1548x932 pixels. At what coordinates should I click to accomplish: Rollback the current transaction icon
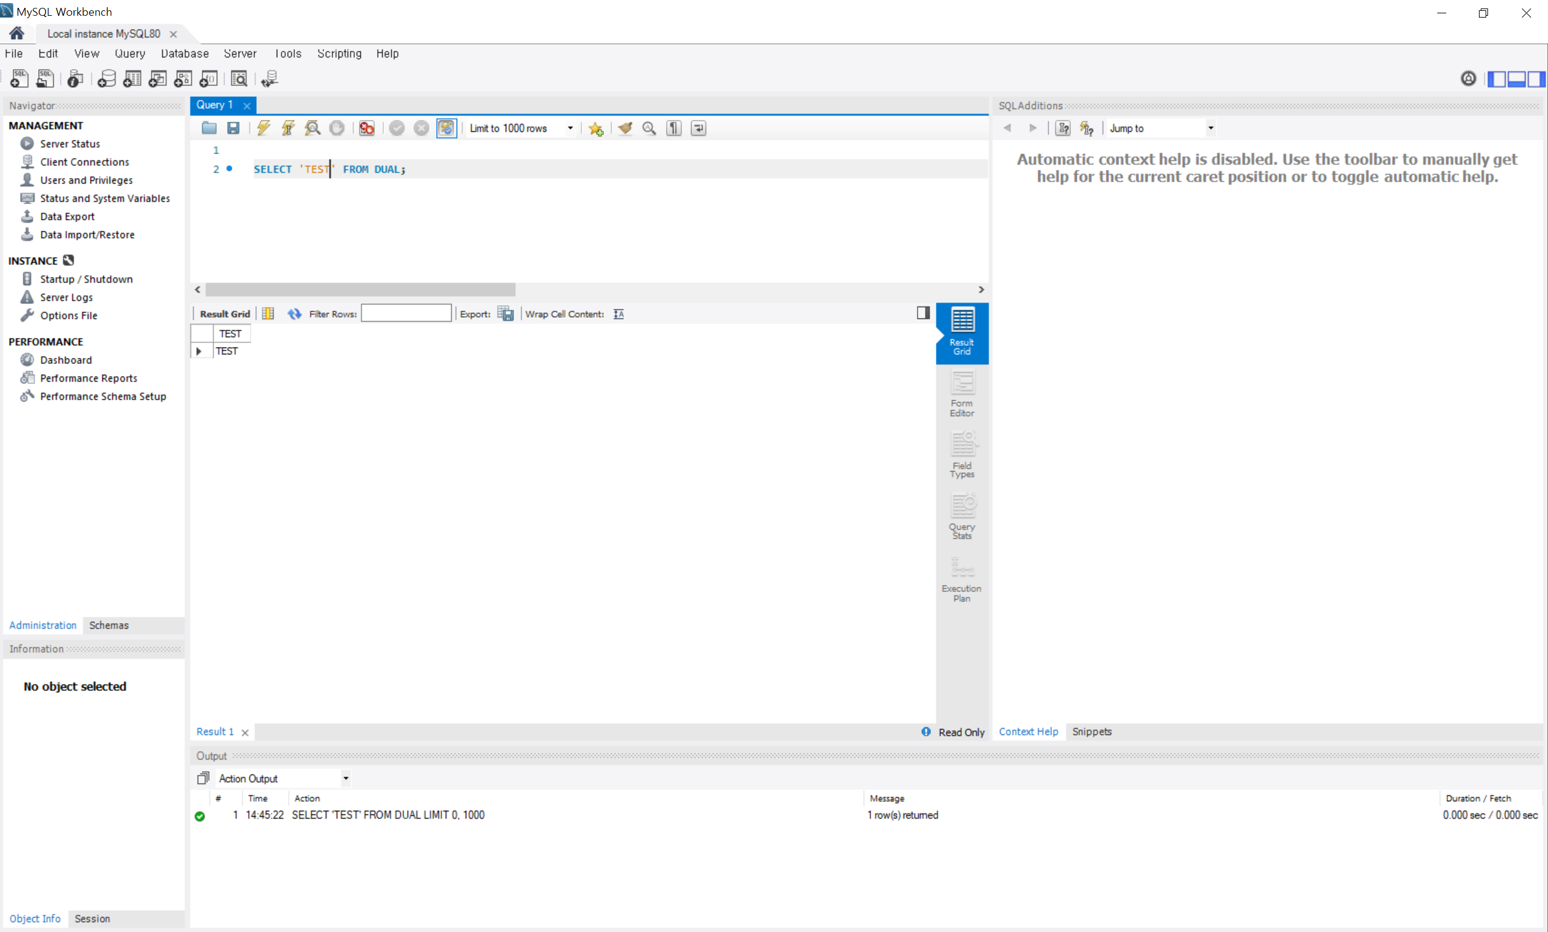click(x=422, y=128)
